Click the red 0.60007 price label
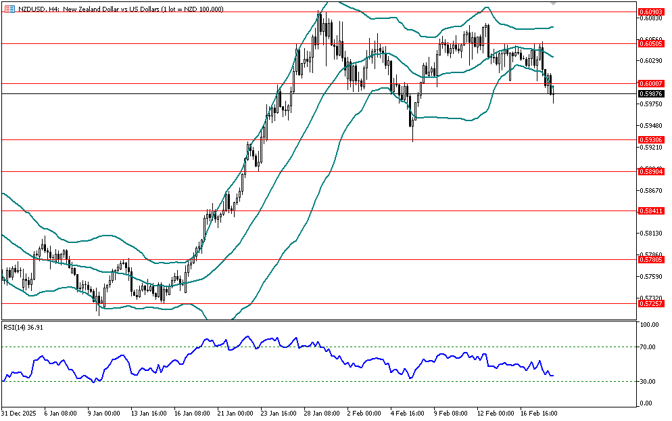 [650, 83]
